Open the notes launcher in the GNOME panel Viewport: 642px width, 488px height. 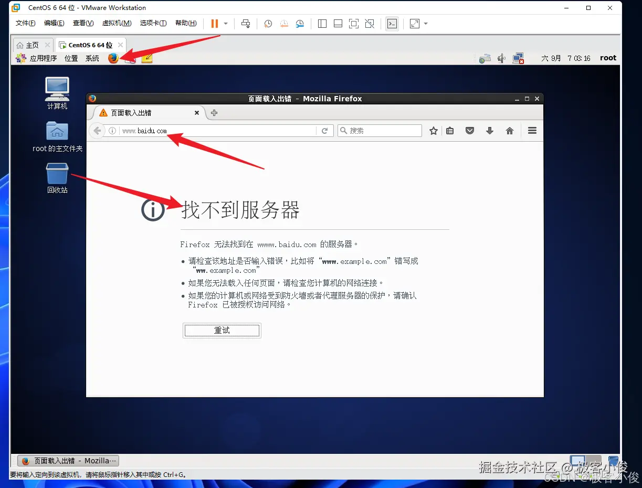point(147,58)
